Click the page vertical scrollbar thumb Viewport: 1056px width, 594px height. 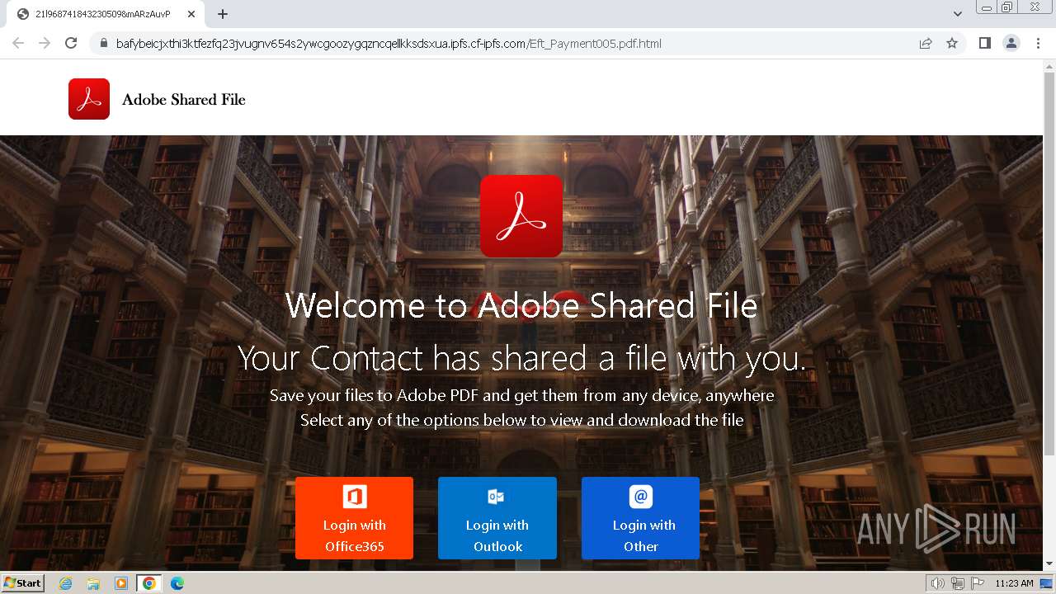point(1049,264)
